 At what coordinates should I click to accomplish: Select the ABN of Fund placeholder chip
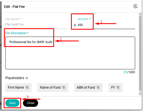point(88,88)
